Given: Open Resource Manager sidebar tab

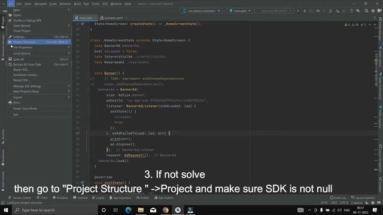Looking at the screenshot, I should (2, 47).
